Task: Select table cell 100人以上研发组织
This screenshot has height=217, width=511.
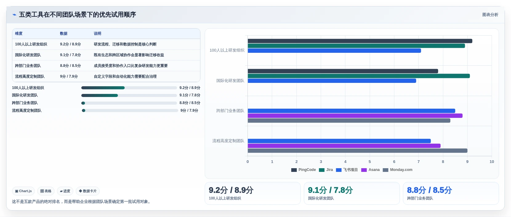Action: click(31, 44)
